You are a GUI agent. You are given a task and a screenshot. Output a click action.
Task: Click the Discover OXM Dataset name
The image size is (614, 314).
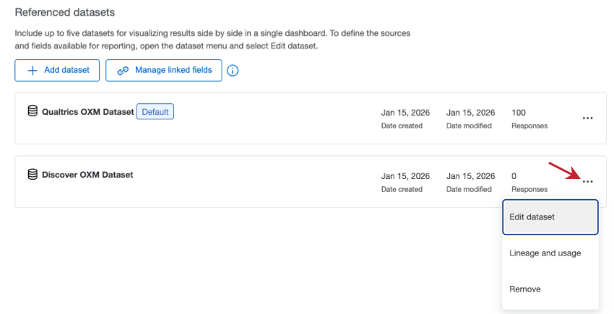pos(87,175)
